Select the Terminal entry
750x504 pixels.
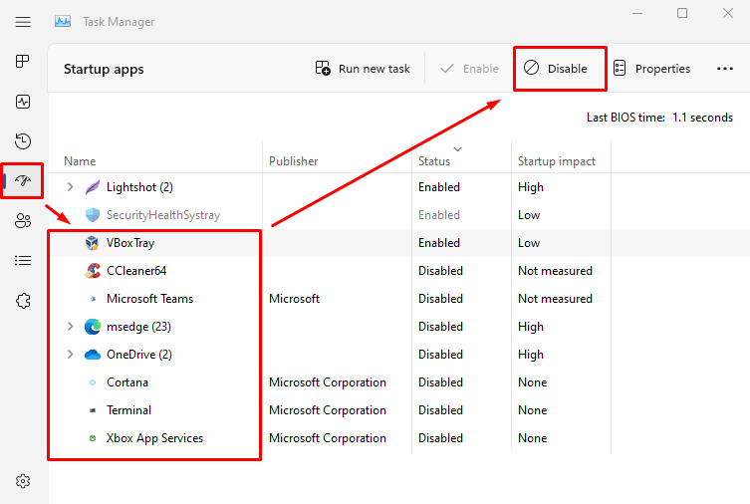[x=128, y=410]
